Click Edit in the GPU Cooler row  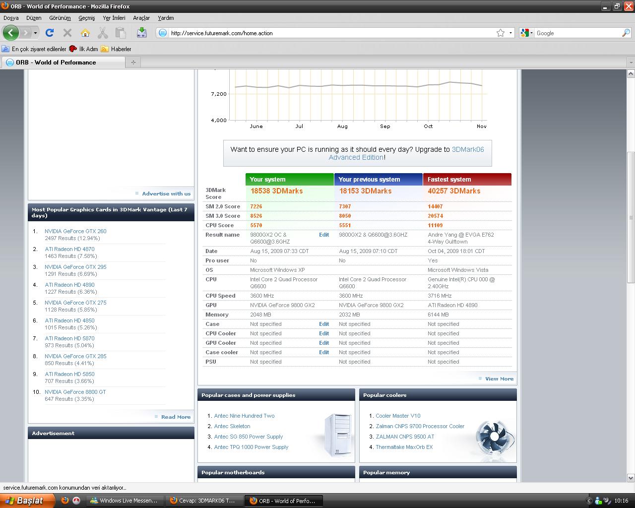pyautogui.click(x=324, y=343)
